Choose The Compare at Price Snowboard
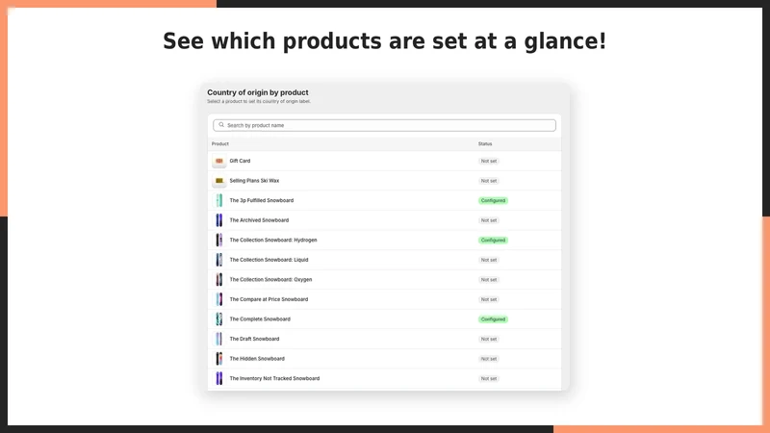 tap(384, 299)
